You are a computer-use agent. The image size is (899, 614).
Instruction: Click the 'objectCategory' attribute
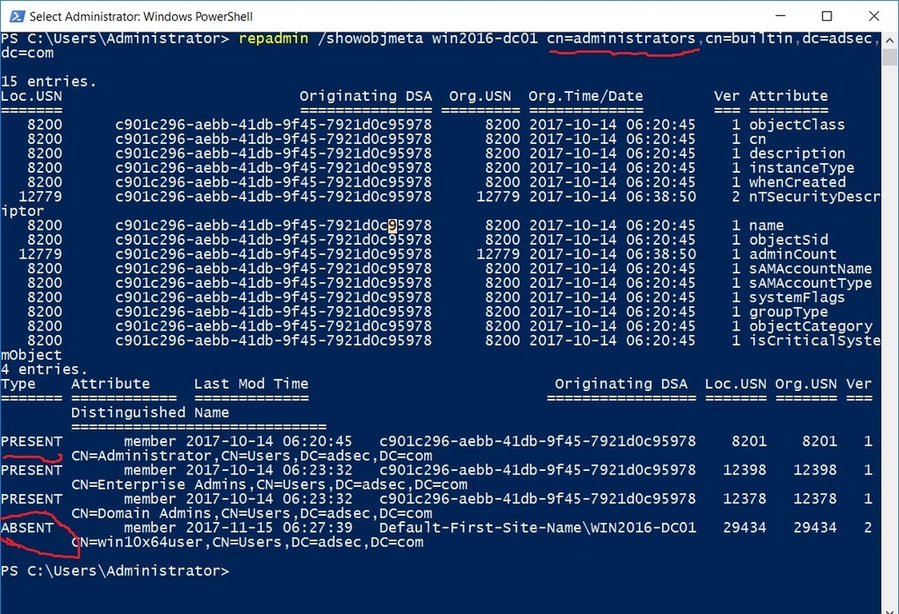click(810, 326)
